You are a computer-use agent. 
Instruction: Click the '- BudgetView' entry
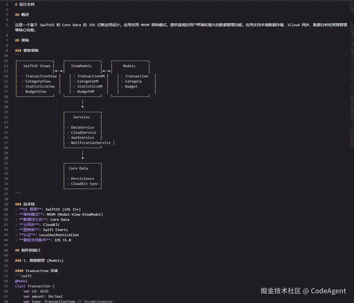coord(34,91)
